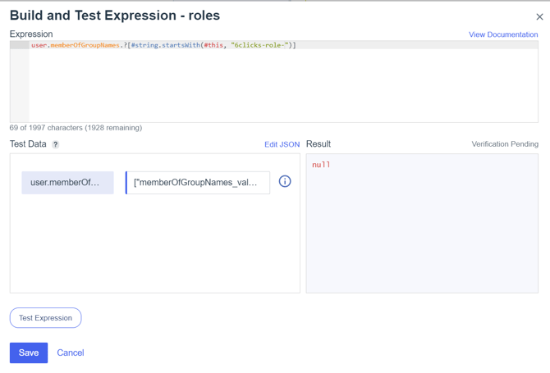Click the expression editor line number gutter
550x373 pixels.
[20, 82]
